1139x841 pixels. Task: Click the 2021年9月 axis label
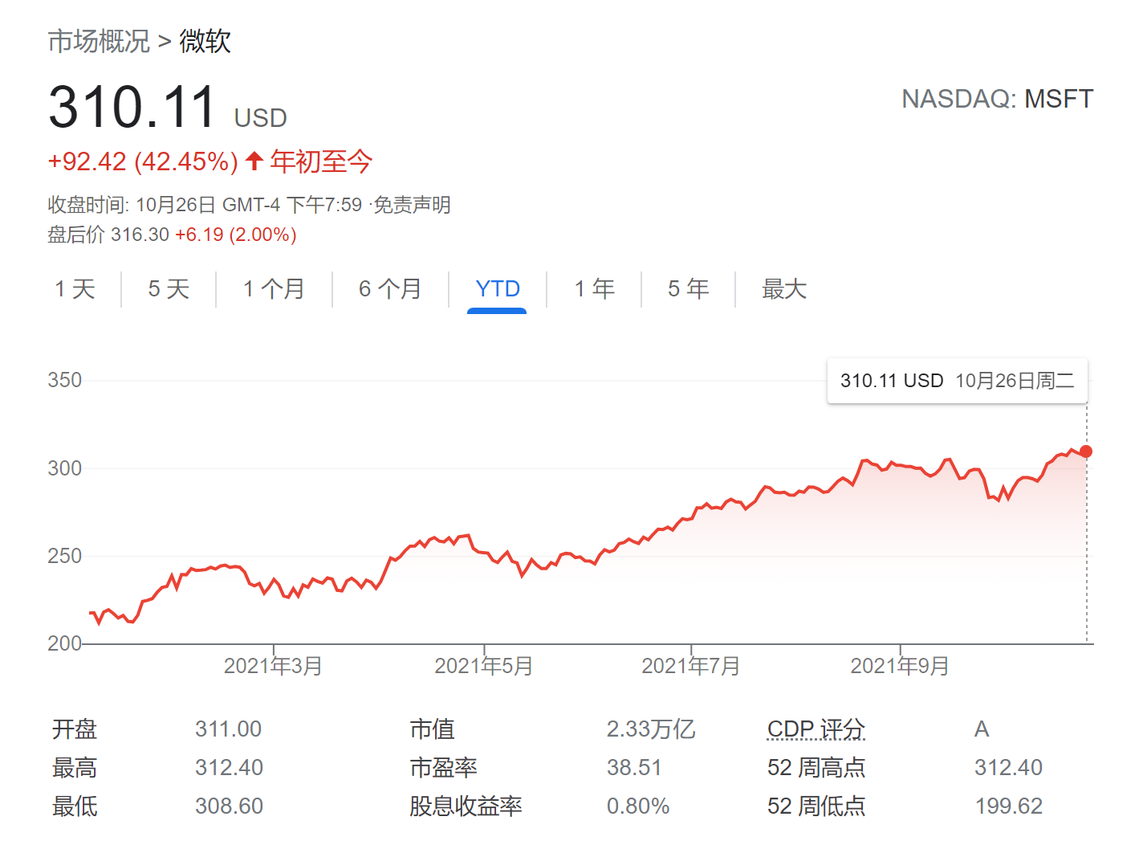tap(900, 666)
